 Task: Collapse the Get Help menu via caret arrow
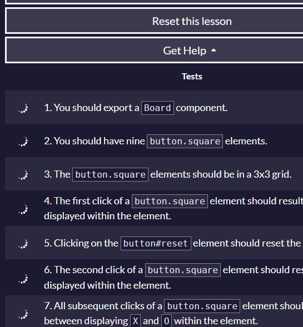[213, 51]
